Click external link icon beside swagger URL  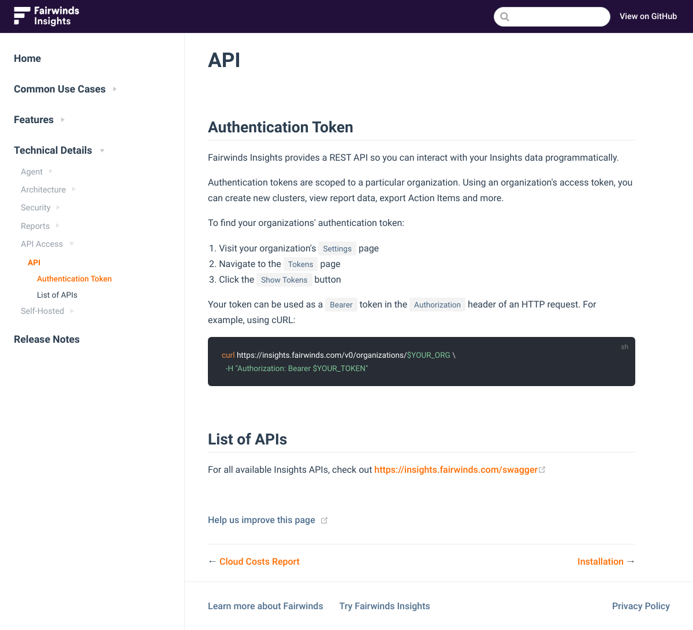pyautogui.click(x=542, y=470)
